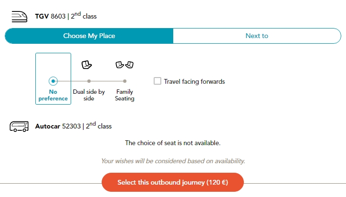The height and width of the screenshot is (197, 346).
Task: Open the Next to tab
Action: (257, 36)
